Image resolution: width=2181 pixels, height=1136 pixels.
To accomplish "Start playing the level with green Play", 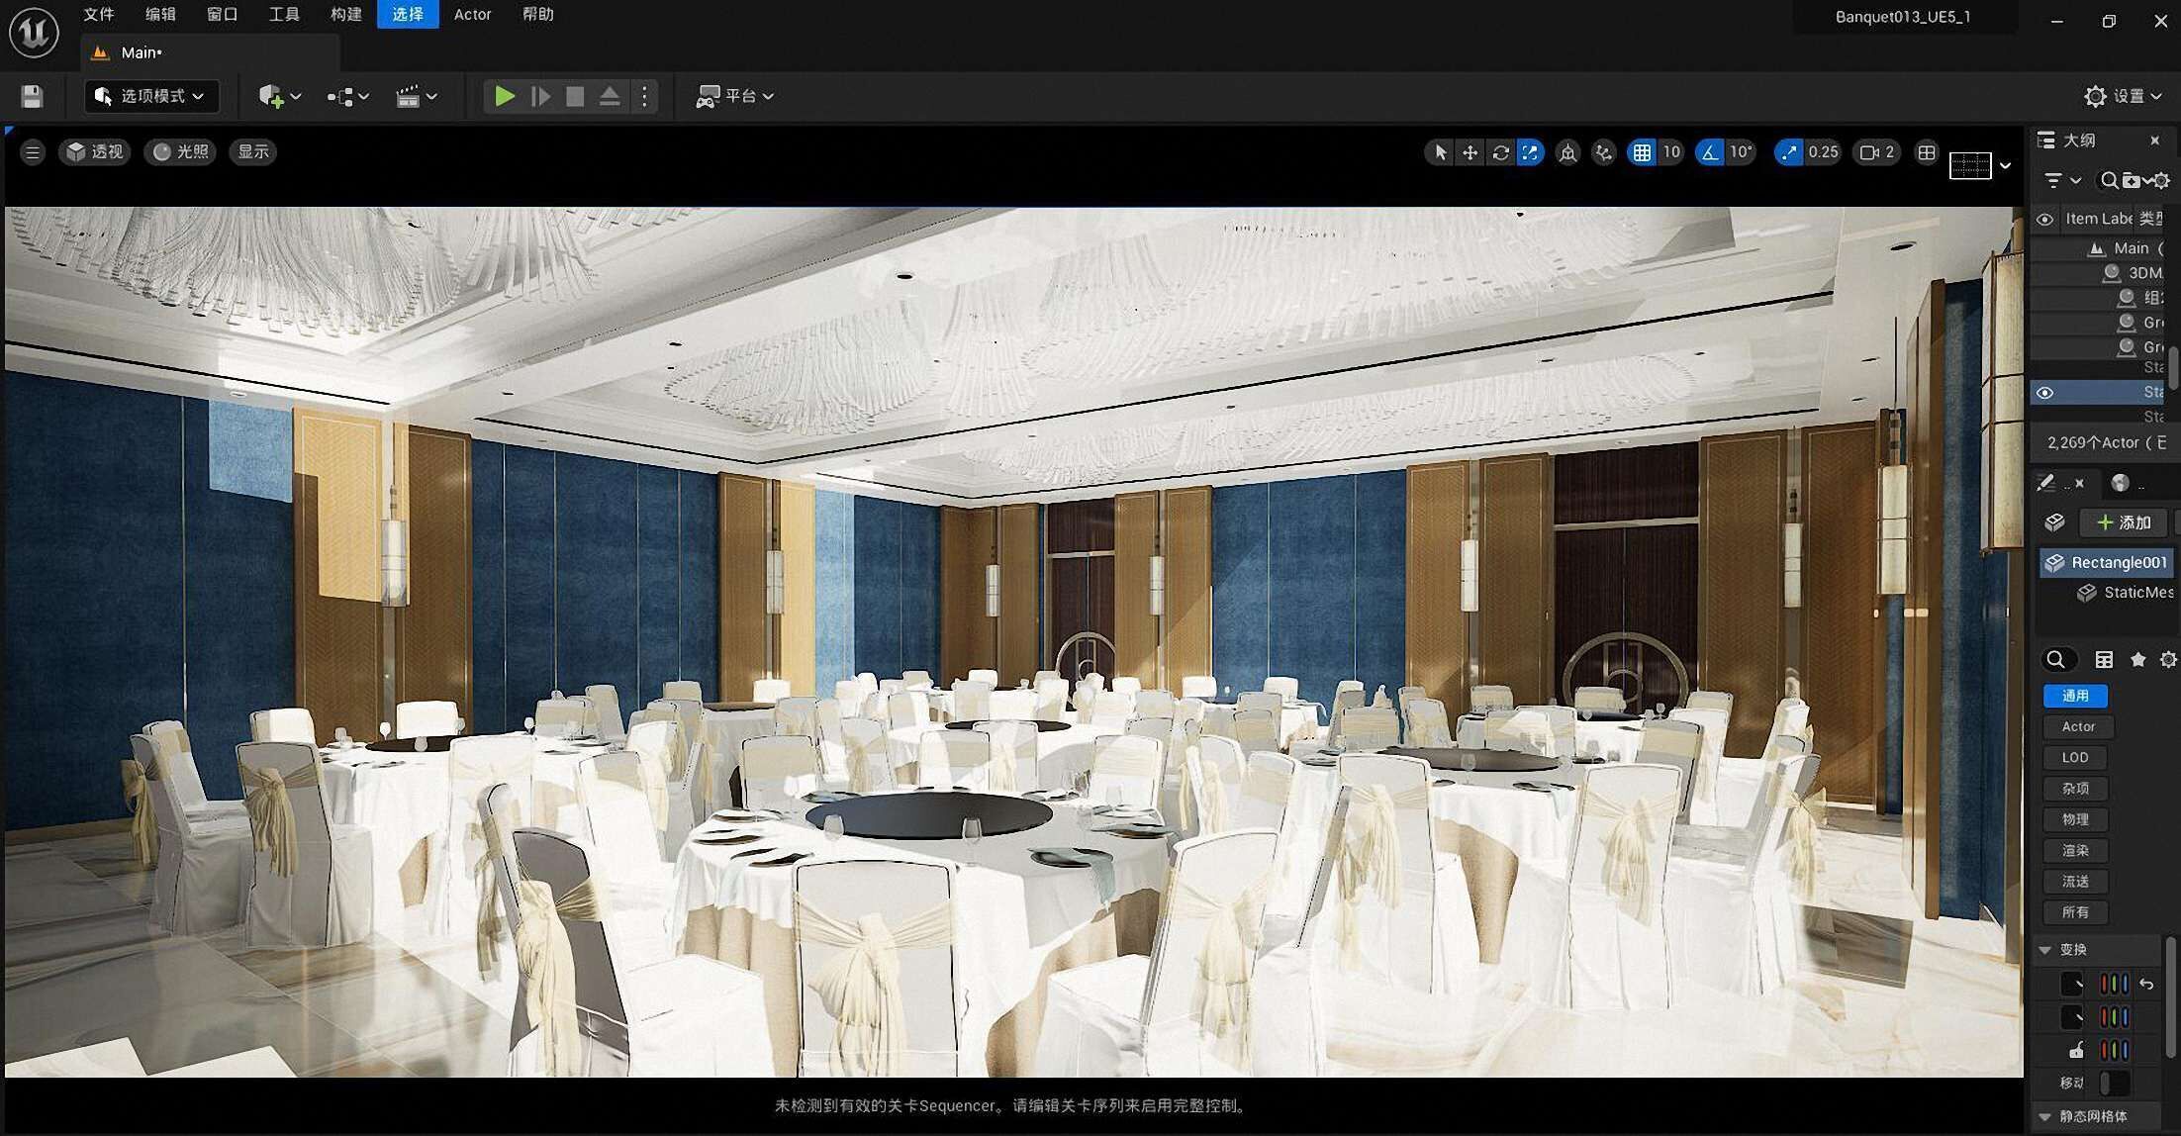I will (505, 96).
